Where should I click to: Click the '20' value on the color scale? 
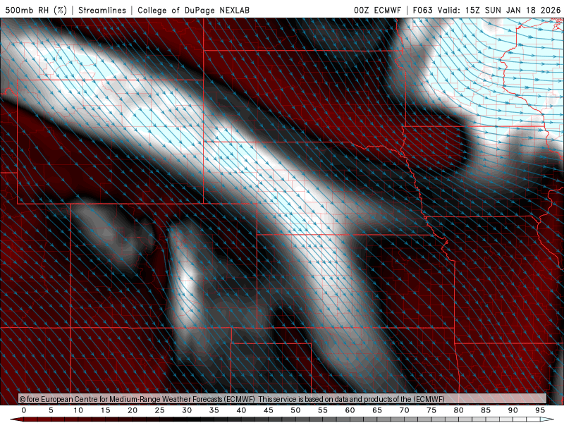click(x=133, y=410)
